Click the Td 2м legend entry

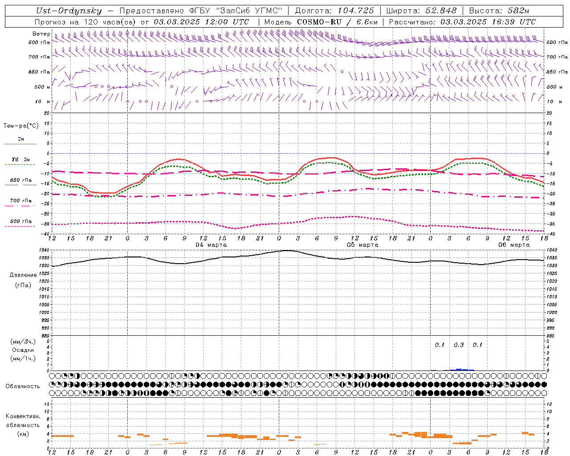[x=20, y=159]
